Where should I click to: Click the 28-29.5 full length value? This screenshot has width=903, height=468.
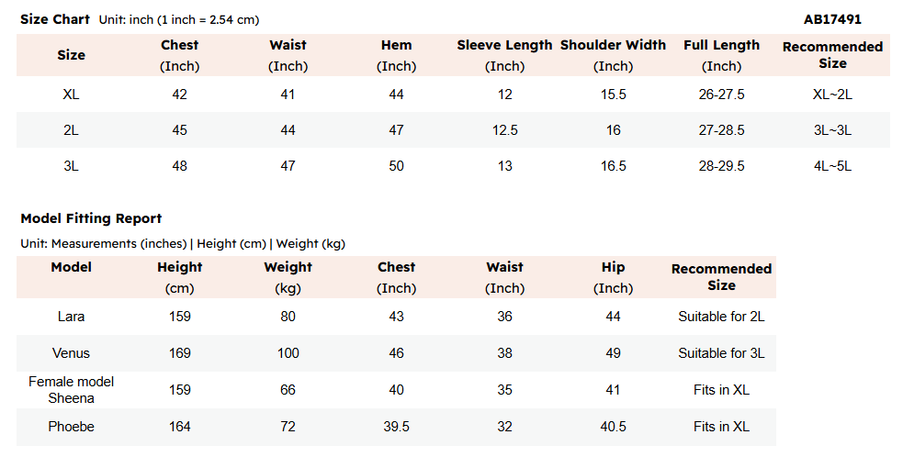(x=721, y=166)
